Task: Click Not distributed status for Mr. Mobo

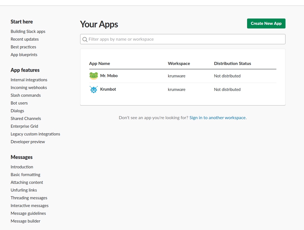Action: coord(227,76)
